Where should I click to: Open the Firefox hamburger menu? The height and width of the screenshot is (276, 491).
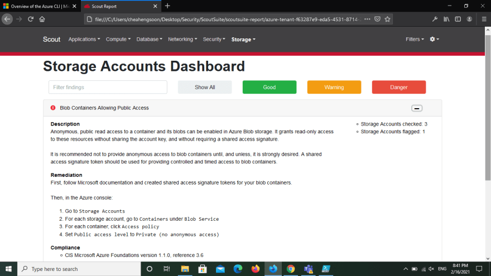click(484, 20)
